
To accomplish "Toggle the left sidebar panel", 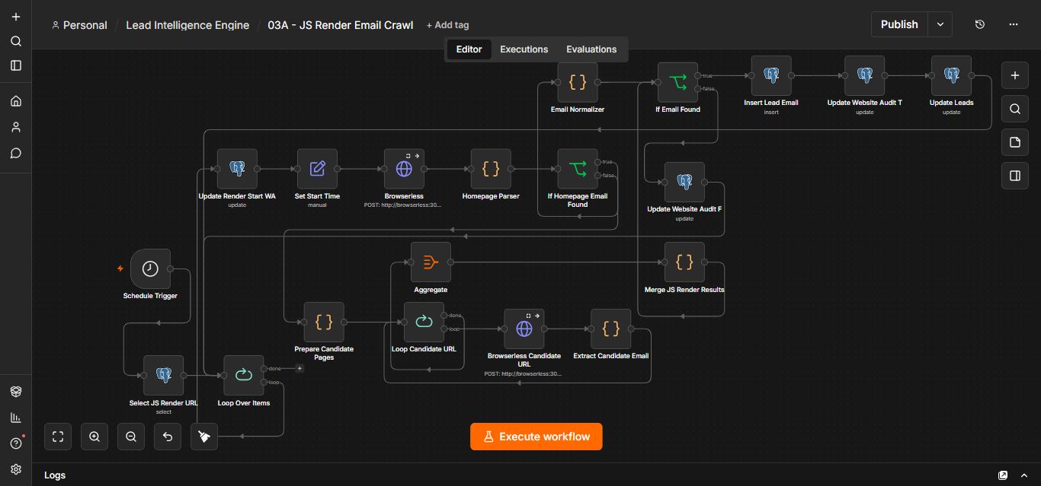I will pos(16,65).
